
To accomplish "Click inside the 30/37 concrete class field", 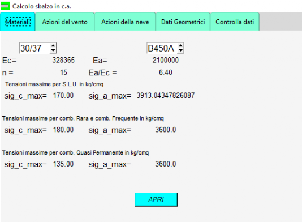I will [x=34, y=48].
